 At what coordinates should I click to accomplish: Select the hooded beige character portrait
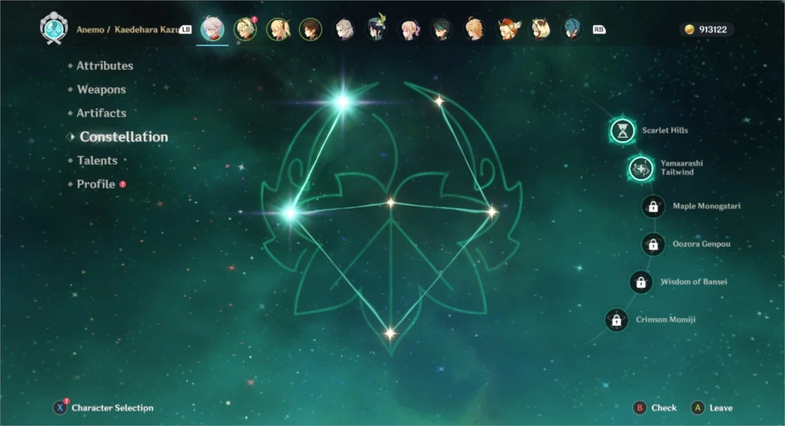click(541, 29)
